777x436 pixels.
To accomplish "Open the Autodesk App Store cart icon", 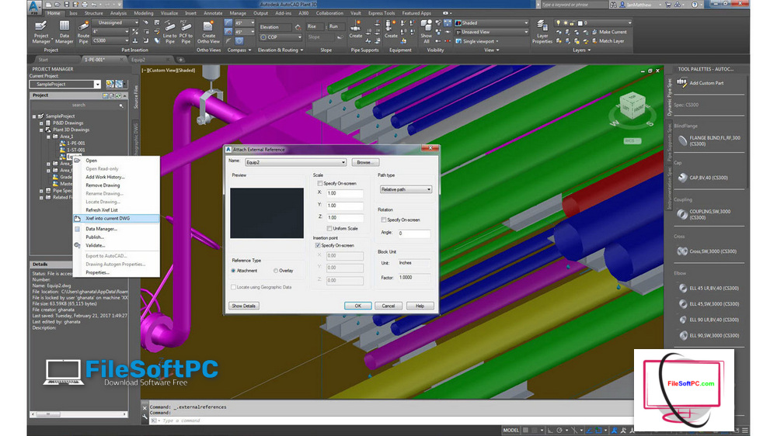I will (668, 5).
